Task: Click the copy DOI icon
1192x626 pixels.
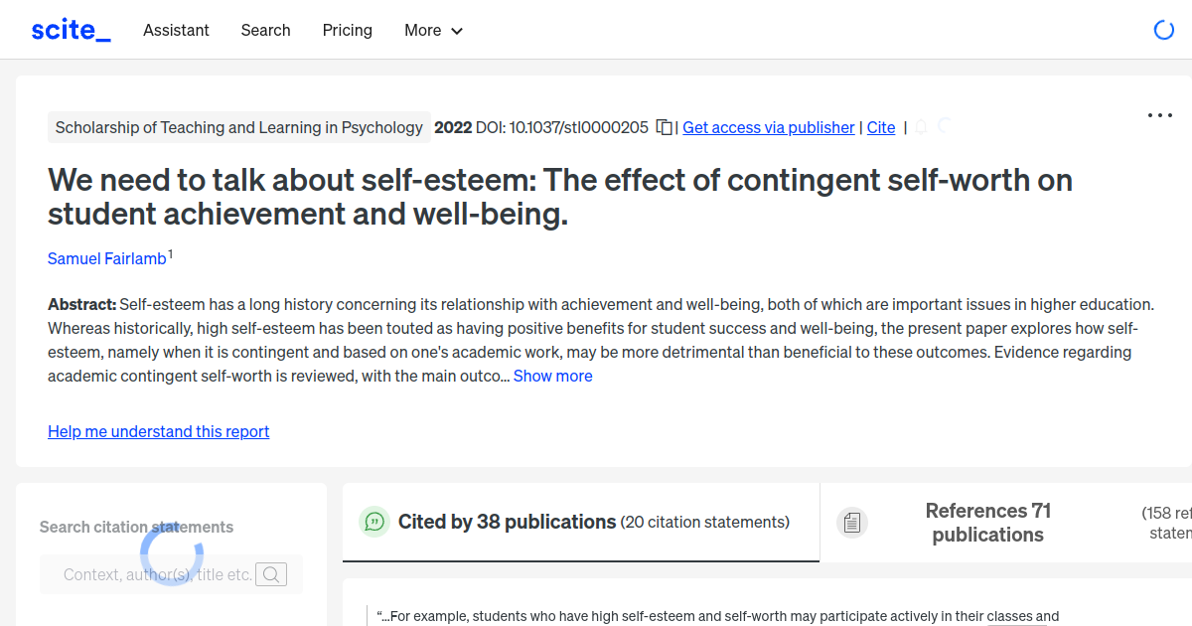Action: click(x=664, y=127)
